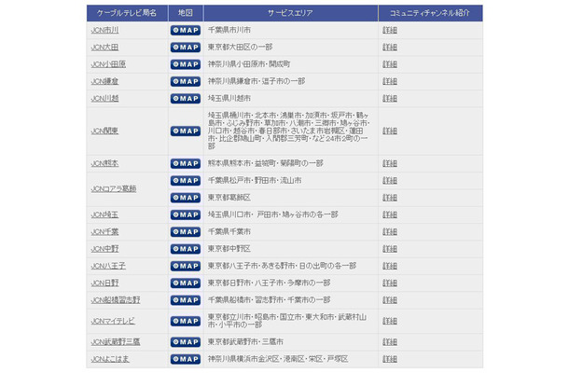Visit the JCN小田原 station link
The height and width of the screenshot is (373, 569).
(x=108, y=64)
